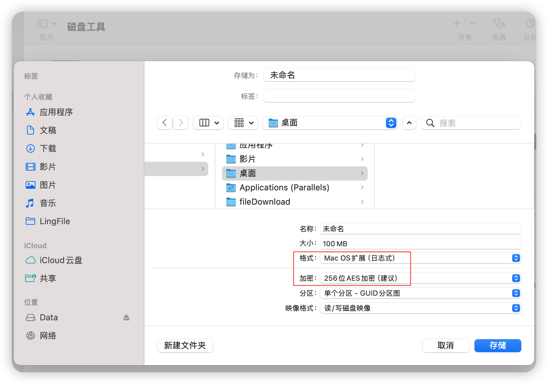This screenshot has height=384, width=548.
Task: Click the forward navigation arrow
Action: pyautogui.click(x=181, y=123)
